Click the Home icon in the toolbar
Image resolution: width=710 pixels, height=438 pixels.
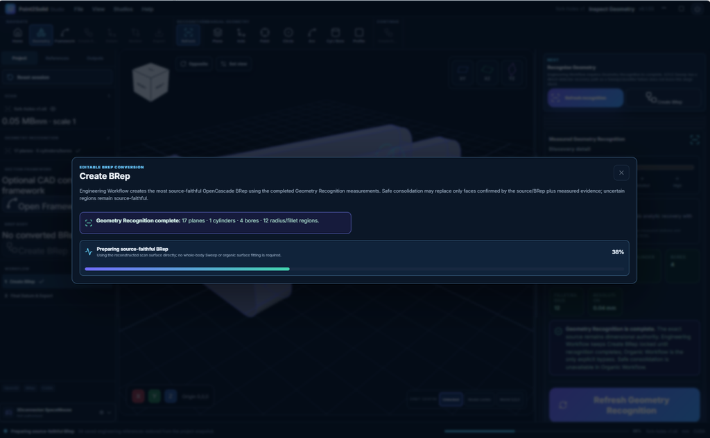click(x=17, y=35)
